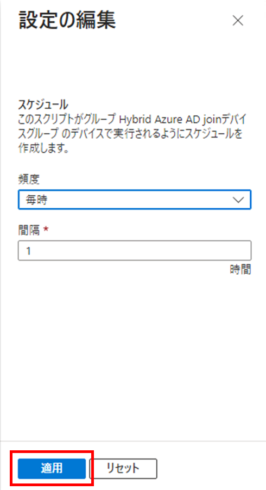Click the red required asterisk beside 間隔
Screen dimensions: 266x490
coord(46,230)
